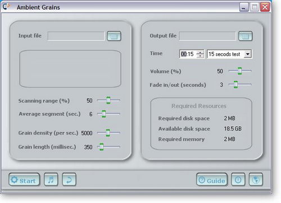Click the Input file browse folder icon
The height and width of the screenshot is (203, 281).
click(114, 36)
